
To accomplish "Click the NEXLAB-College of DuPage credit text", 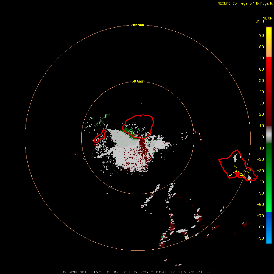I will [x=245, y=3].
